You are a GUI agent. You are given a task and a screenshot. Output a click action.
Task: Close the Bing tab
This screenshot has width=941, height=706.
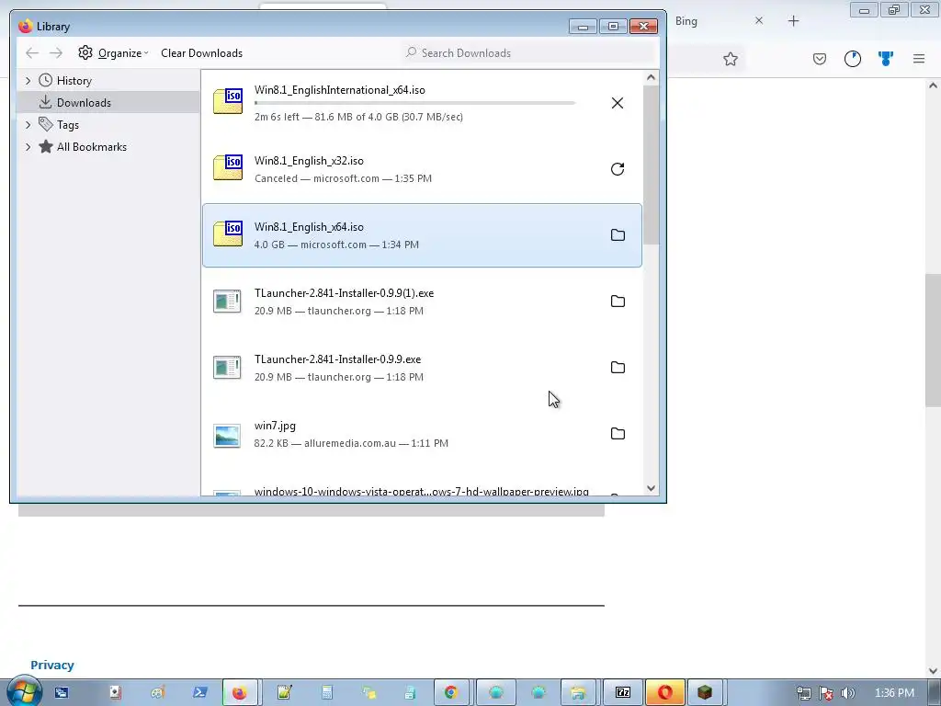pyautogui.click(x=759, y=21)
